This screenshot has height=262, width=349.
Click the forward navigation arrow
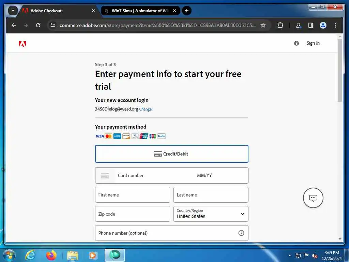26,25
